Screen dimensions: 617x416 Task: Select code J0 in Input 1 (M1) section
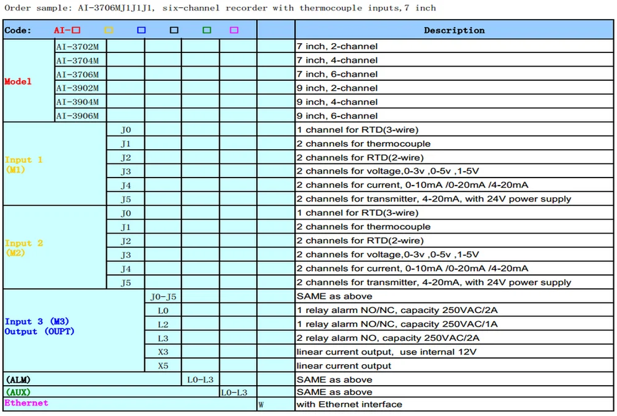(125, 130)
